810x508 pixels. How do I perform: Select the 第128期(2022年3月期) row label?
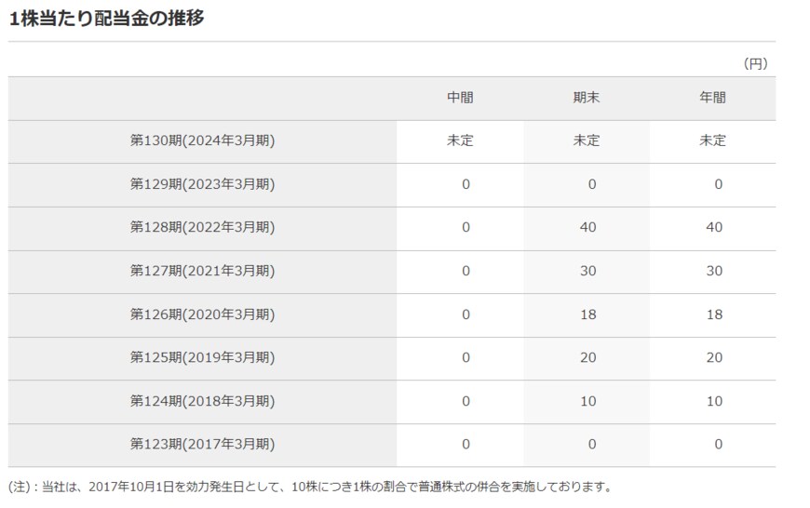pos(202,228)
